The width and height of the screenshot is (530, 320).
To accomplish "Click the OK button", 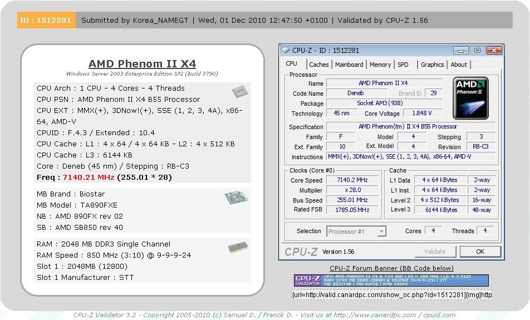I will click(480, 252).
